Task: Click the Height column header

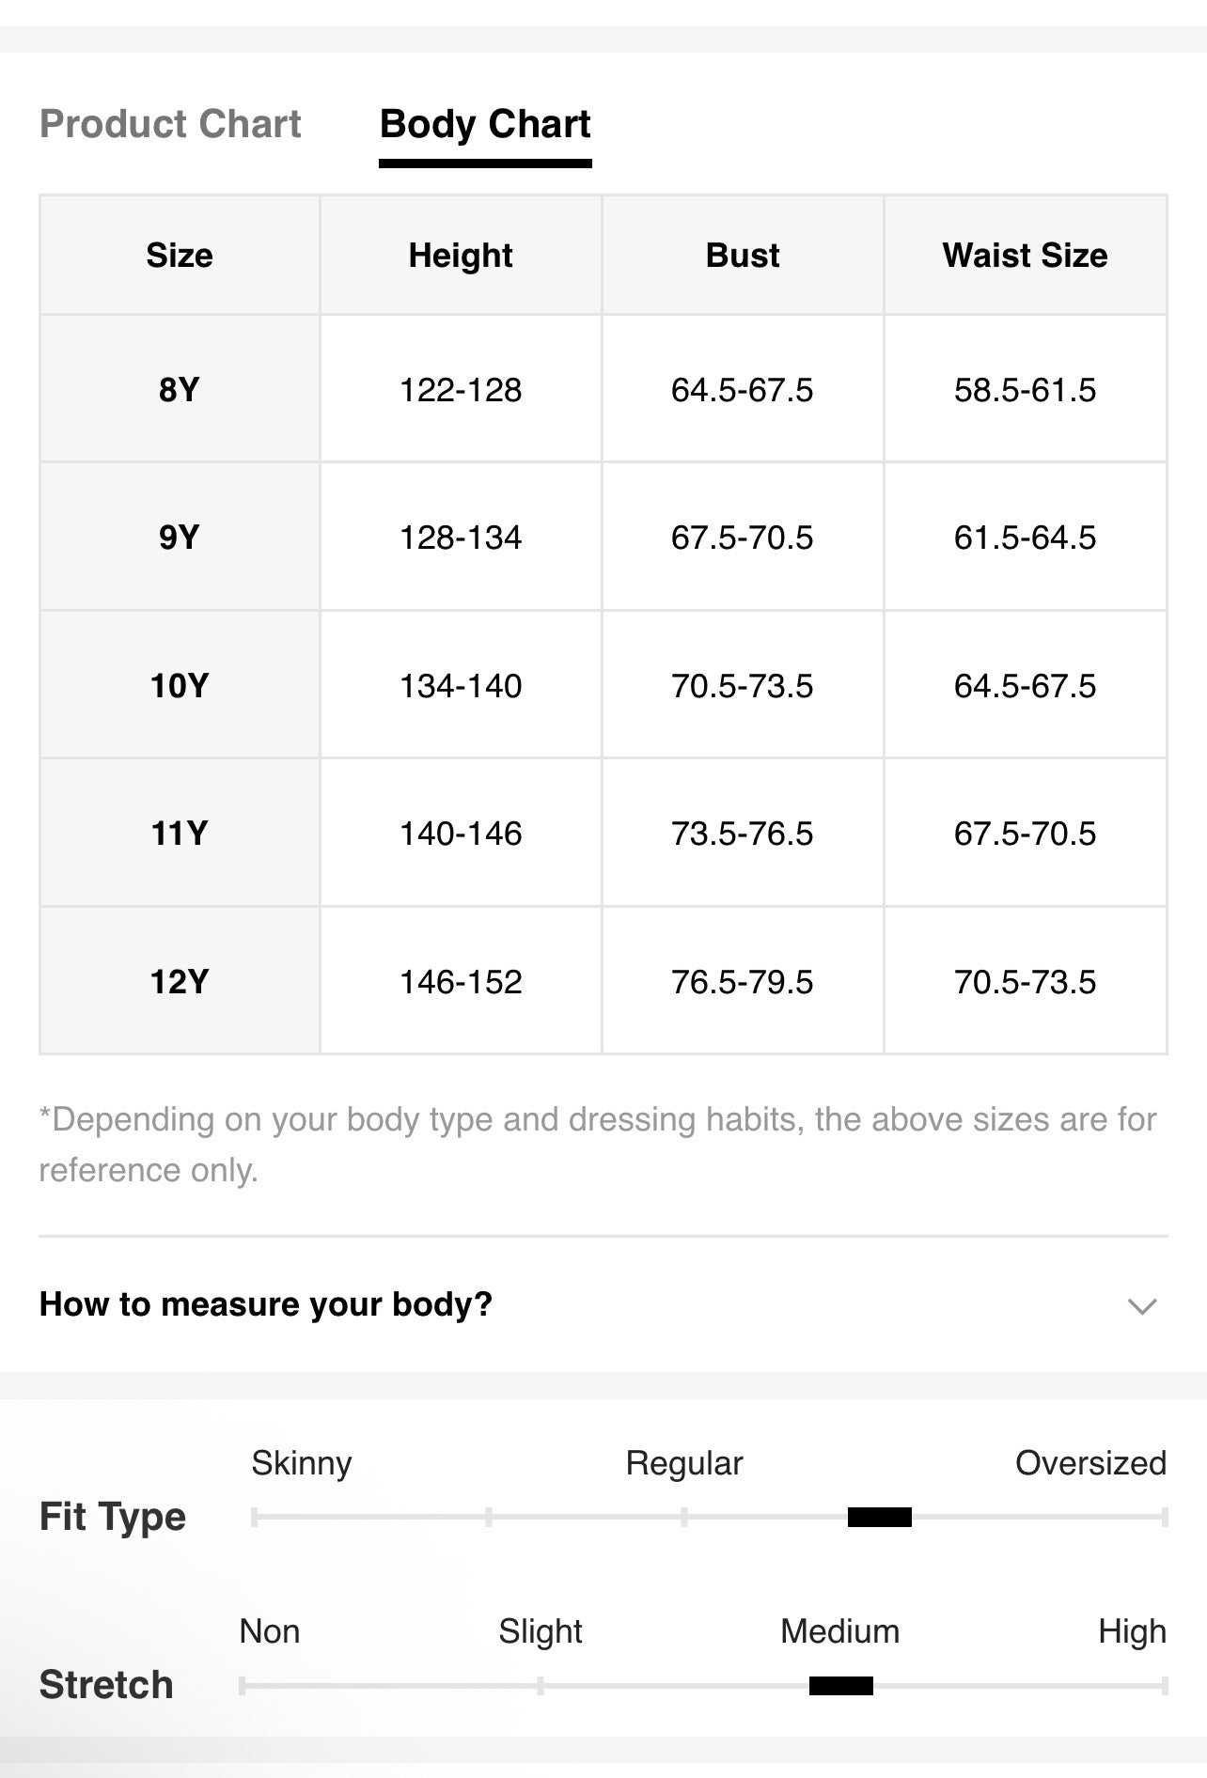Action: [x=461, y=256]
